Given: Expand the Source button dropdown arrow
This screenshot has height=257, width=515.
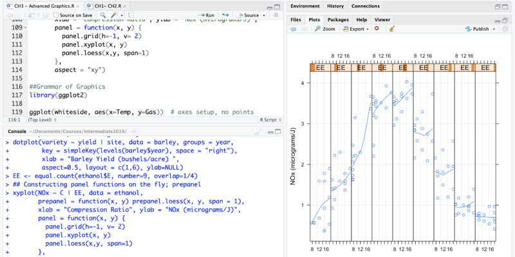Looking at the screenshot, I should pos(263,15).
